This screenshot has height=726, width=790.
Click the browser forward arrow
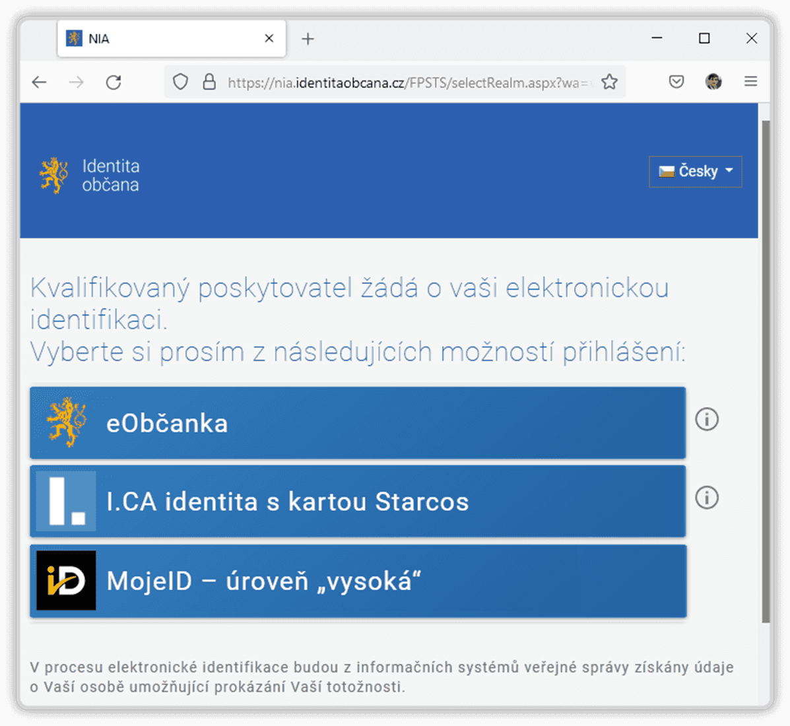tap(77, 82)
